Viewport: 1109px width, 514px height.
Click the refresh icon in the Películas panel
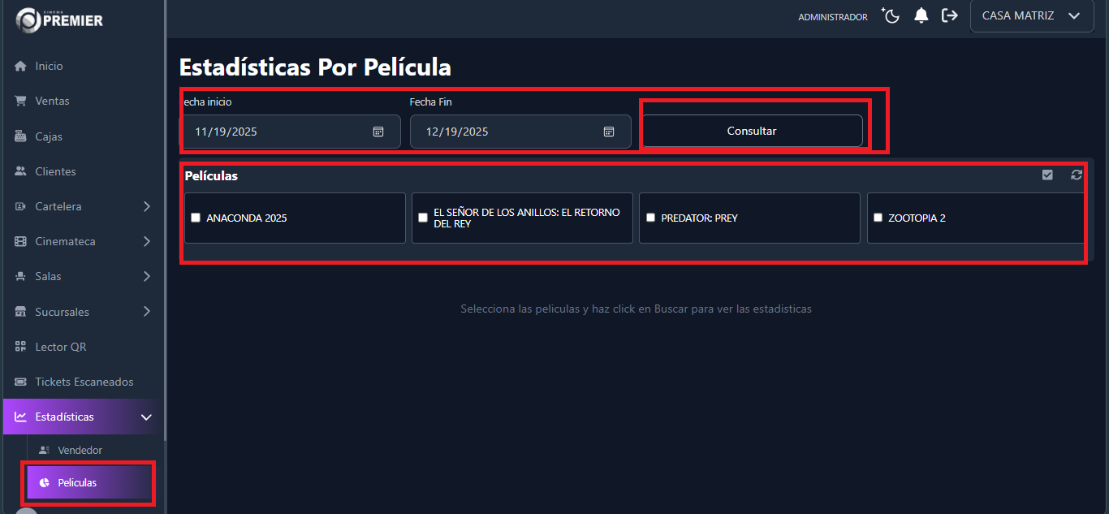pyautogui.click(x=1077, y=175)
